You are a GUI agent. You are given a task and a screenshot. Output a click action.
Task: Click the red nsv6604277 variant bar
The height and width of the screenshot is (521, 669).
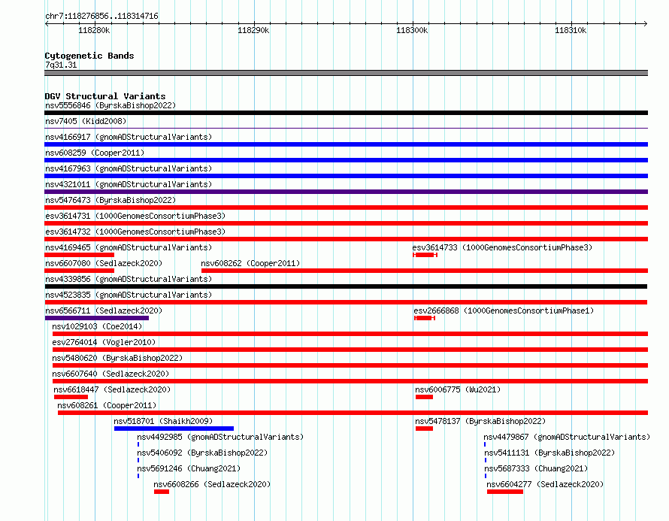tap(504, 492)
